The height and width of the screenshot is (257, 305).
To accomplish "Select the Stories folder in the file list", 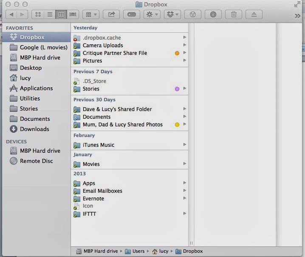I will click(130, 89).
